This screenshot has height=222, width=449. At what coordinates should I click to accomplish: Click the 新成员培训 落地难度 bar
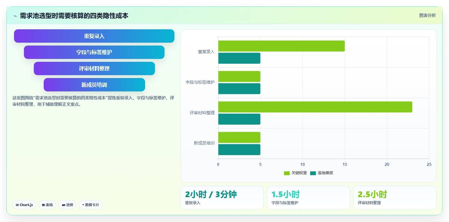239,150
